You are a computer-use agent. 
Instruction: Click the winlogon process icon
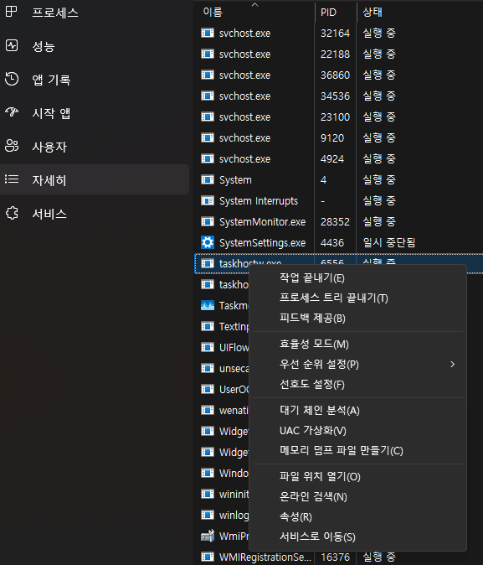[208, 515]
